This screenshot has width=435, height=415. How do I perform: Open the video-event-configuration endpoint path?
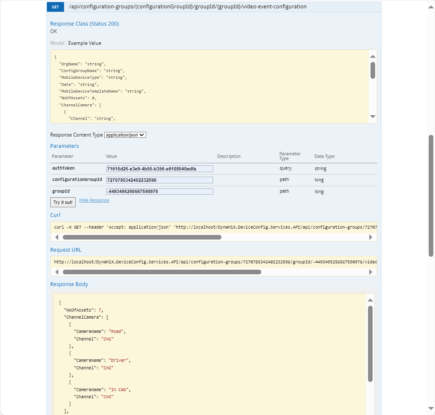pos(181,7)
